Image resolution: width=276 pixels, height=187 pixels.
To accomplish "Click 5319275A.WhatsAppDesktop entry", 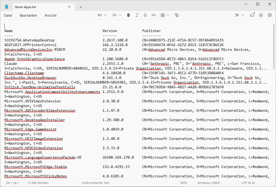I will (29, 40).
